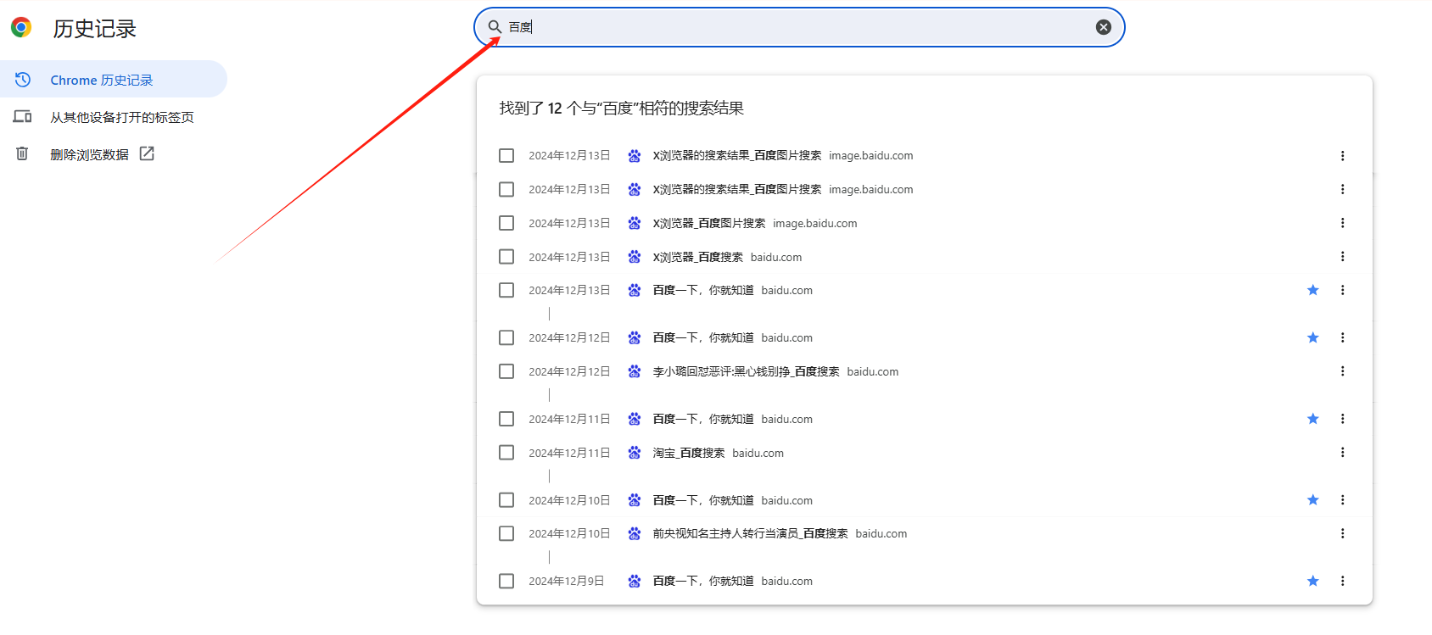1432x635 pixels.
Task: Open the three-dot menu for the 12月11日 百度一下 entry
Action: click(x=1342, y=419)
